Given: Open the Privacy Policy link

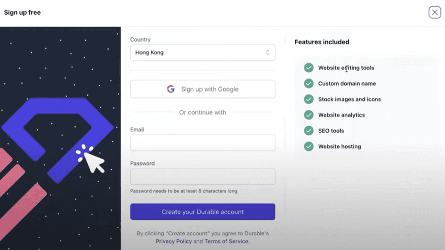Looking at the screenshot, I should tap(174, 241).
